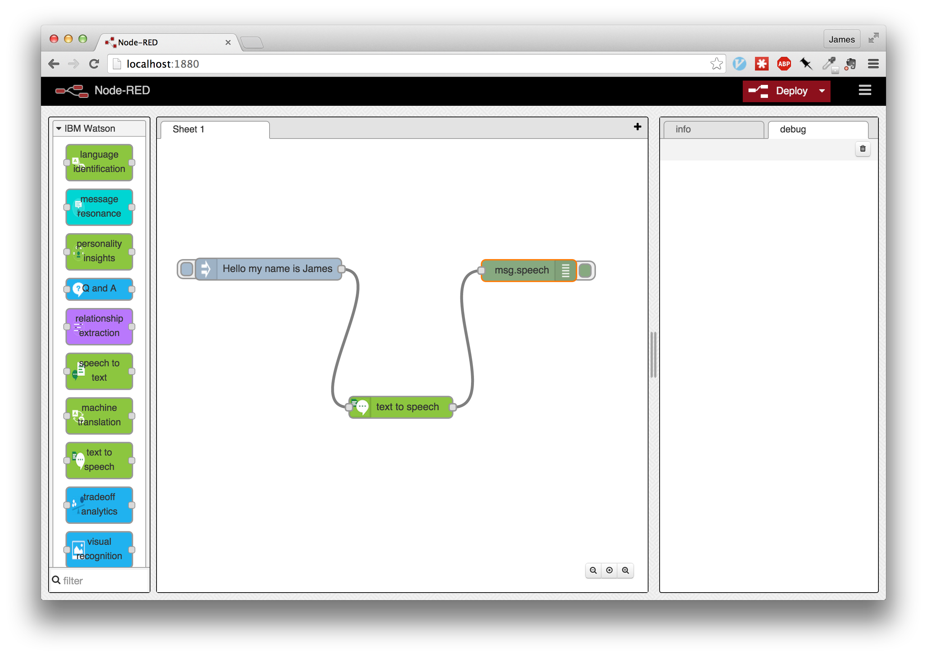Open the Deploy options dropdown arrow
927x657 pixels.
point(822,91)
